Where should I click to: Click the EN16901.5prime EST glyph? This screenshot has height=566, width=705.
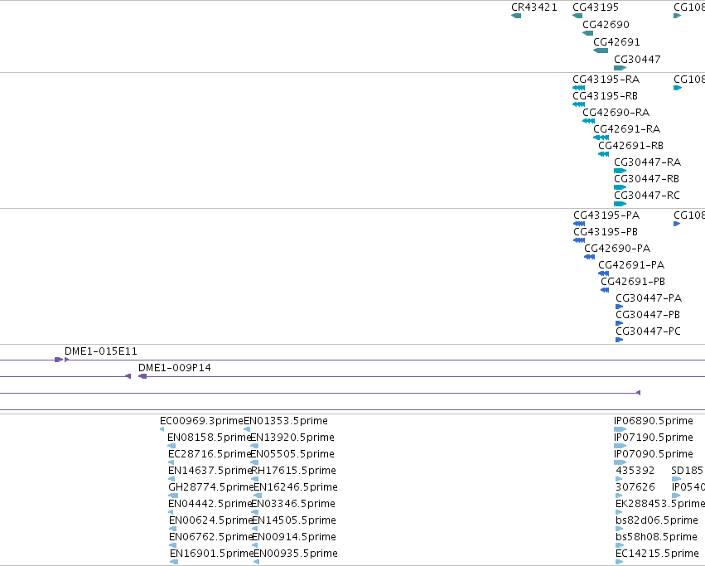click(174, 563)
